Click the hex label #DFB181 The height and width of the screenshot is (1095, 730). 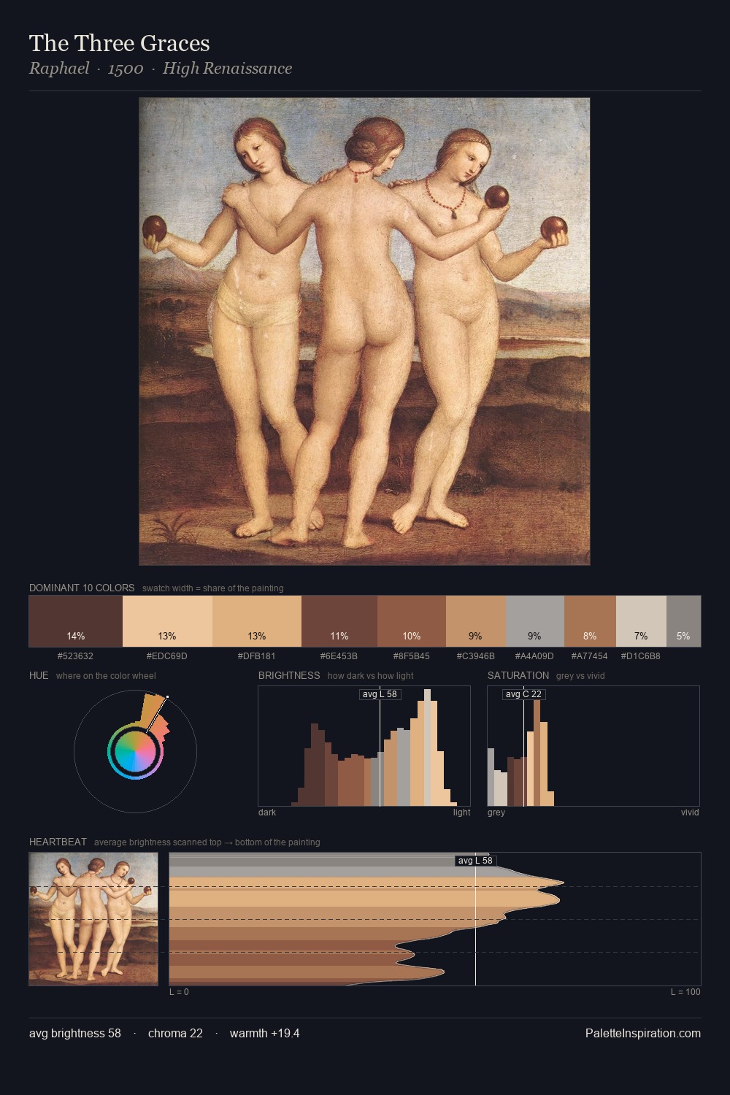(257, 656)
